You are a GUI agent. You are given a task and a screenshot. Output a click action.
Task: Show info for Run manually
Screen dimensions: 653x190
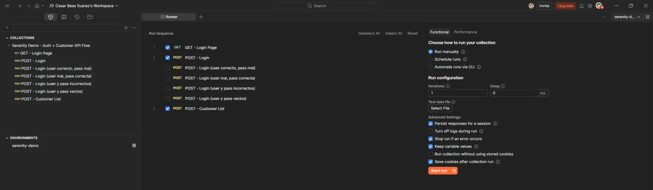pyautogui.click(x=463, y=52)
